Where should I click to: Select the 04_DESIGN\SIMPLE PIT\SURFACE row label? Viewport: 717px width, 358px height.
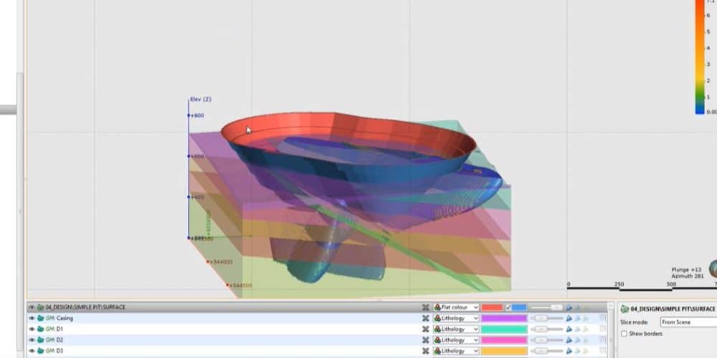coord(85,307)
